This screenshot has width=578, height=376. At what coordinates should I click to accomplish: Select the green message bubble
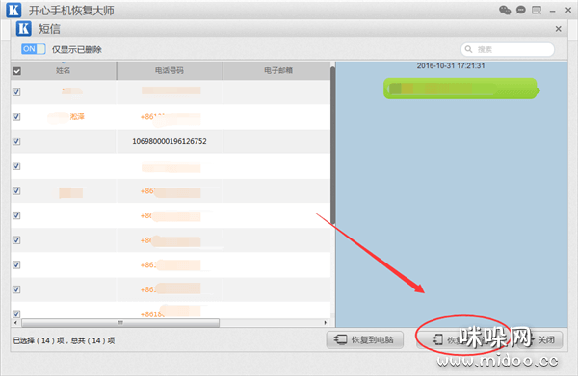click(x=461, y=88)
